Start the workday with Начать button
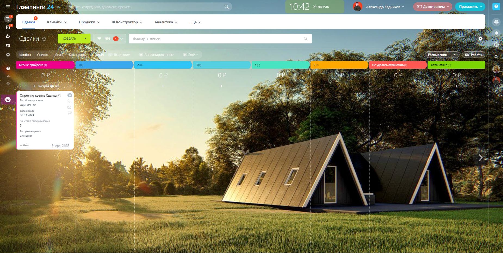The image size is (503, 253). (x=321, y=7)
